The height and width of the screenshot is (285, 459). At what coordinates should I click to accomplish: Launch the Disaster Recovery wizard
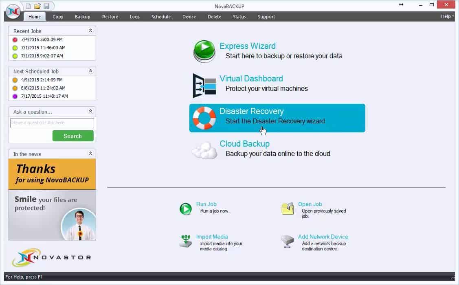click(204, 118)
